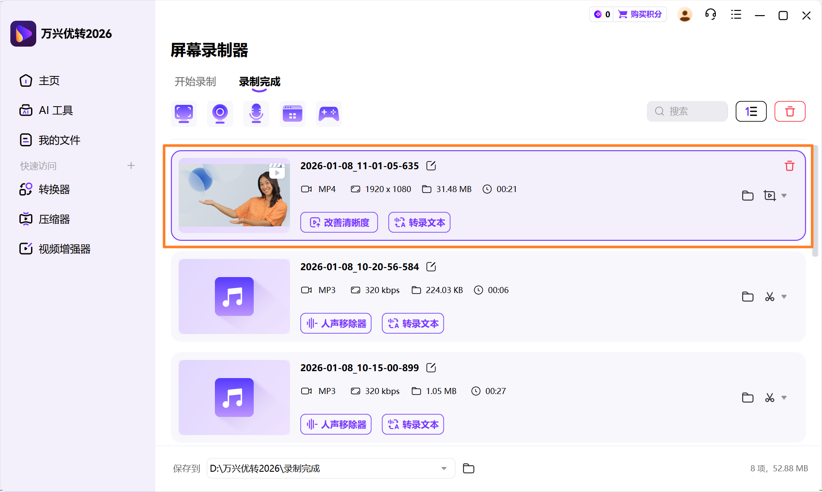Viewport: 822px width, 492px height.
Task: Open the 转换器 converter tool
Action: point(54,189)
